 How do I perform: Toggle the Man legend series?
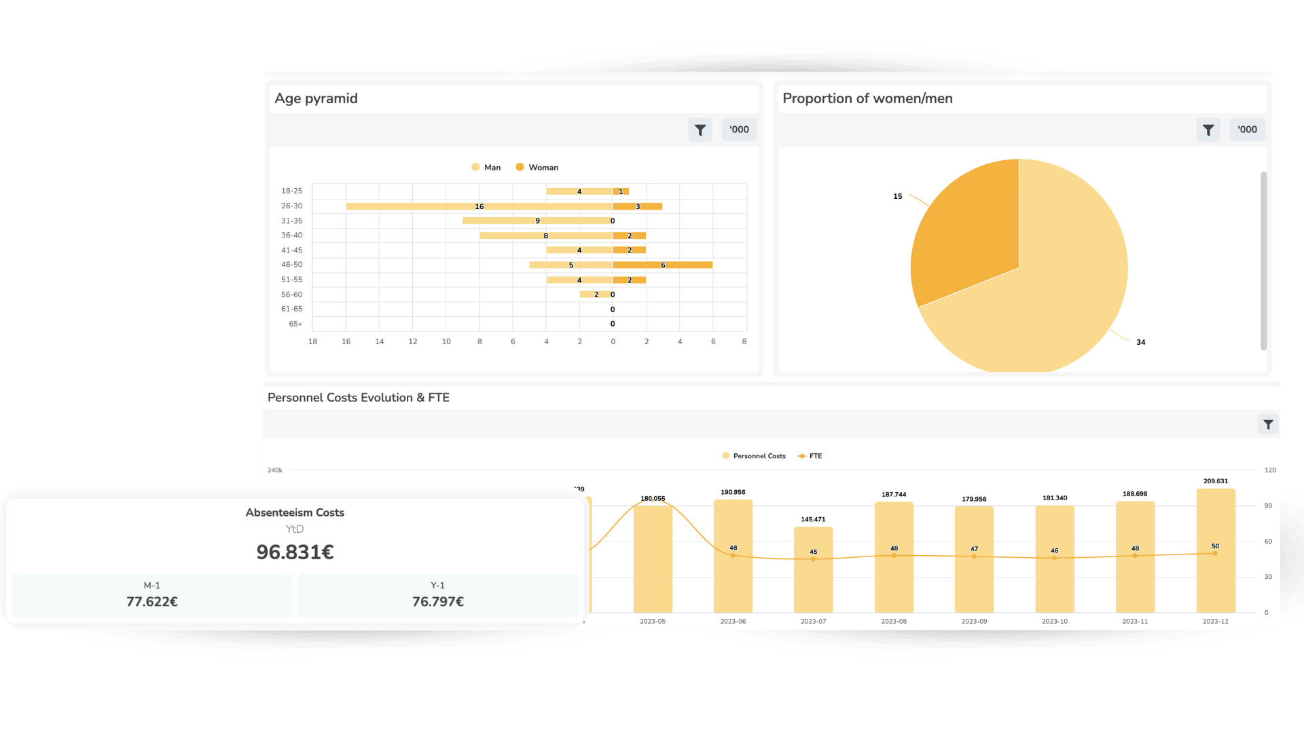486,168
